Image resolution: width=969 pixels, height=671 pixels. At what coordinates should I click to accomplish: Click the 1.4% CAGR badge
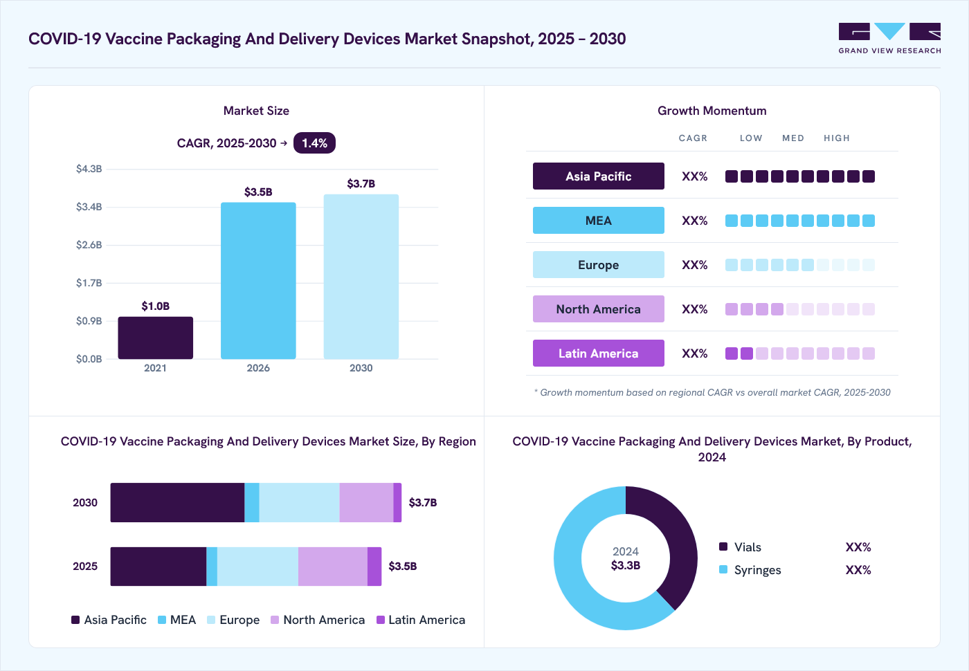(314, 143)
